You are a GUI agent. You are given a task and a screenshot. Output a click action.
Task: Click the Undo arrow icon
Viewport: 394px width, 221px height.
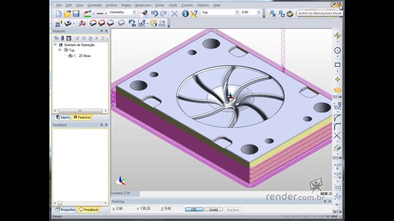click(x=155, y=13)
